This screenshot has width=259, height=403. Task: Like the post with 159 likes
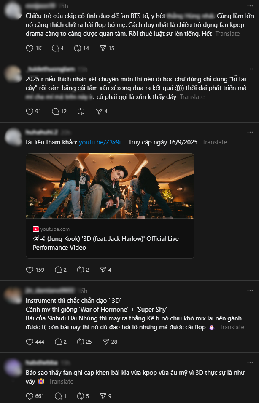pyautogui.click(x=30, y=270)
